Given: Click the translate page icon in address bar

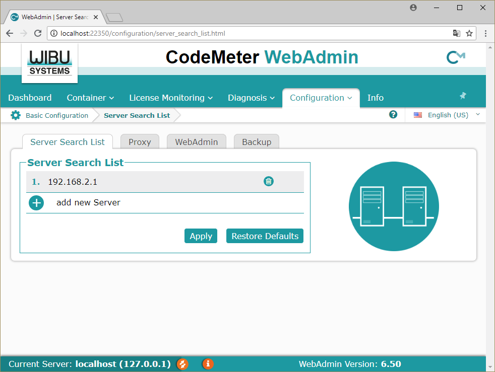Looking at the screenshot, I should coord(457,33).
